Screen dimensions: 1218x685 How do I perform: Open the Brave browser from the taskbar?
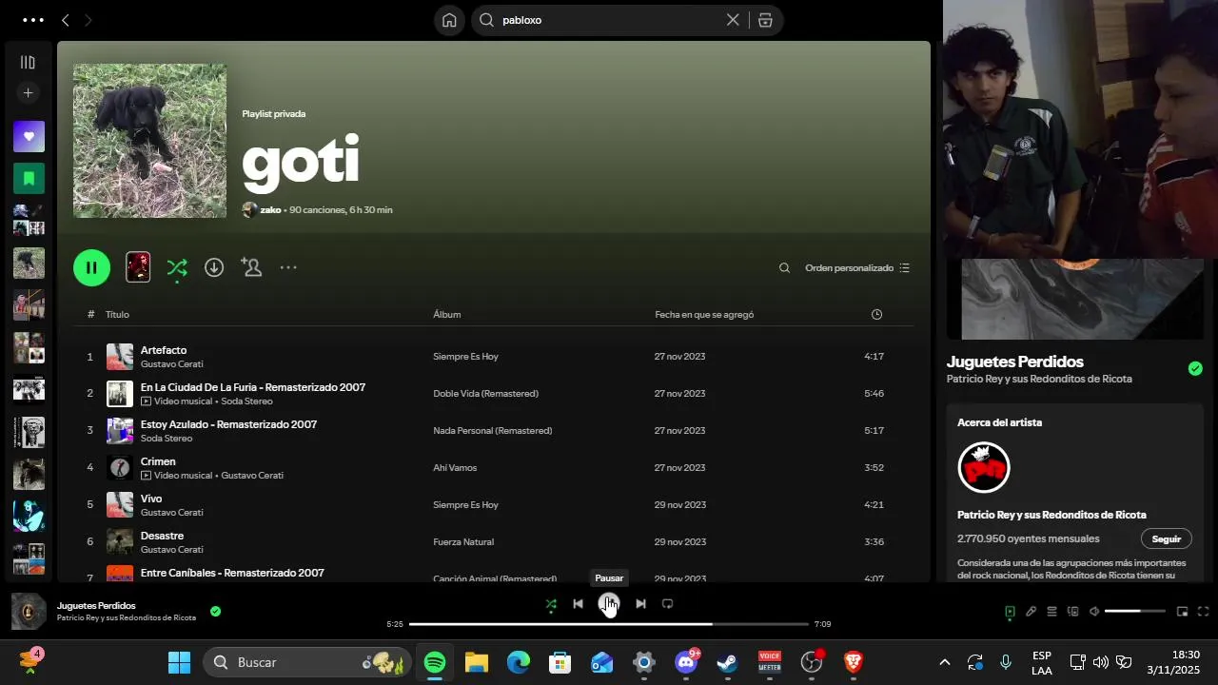pos(854,662)
